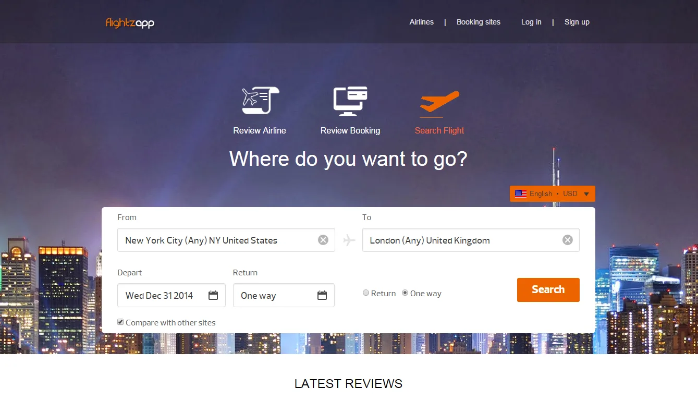Open the Booking sites menu item

[479, 22]
